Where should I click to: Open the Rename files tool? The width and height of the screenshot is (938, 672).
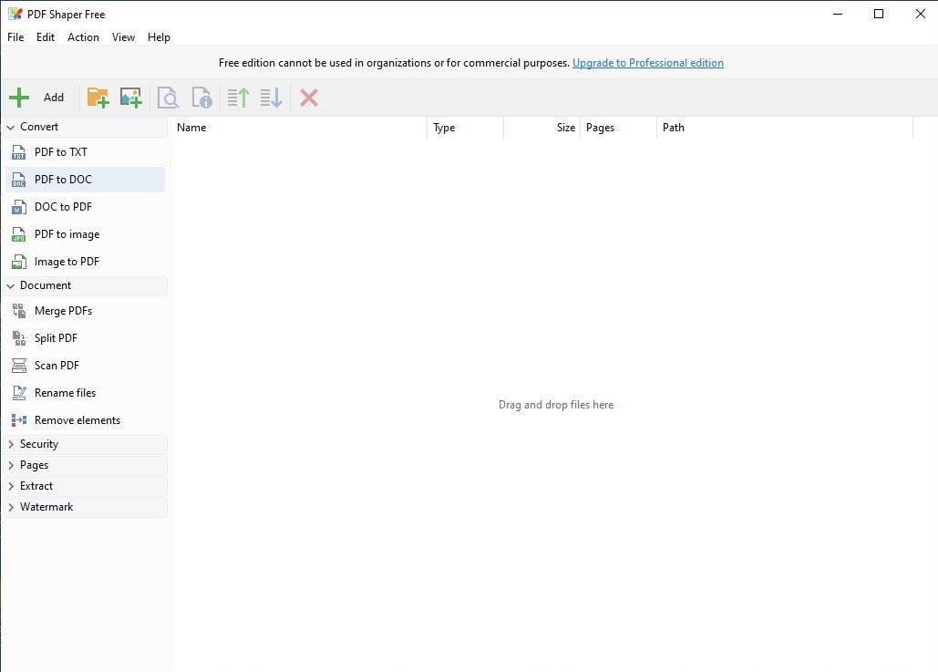tap(85, 393)
